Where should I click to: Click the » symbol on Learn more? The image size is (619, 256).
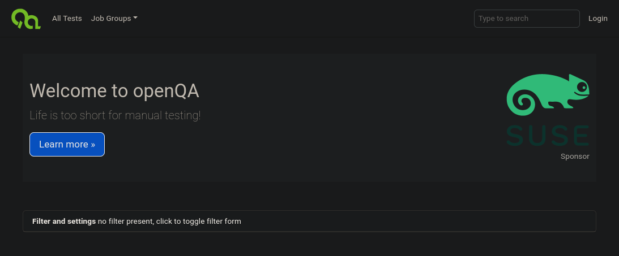[93, 145]
